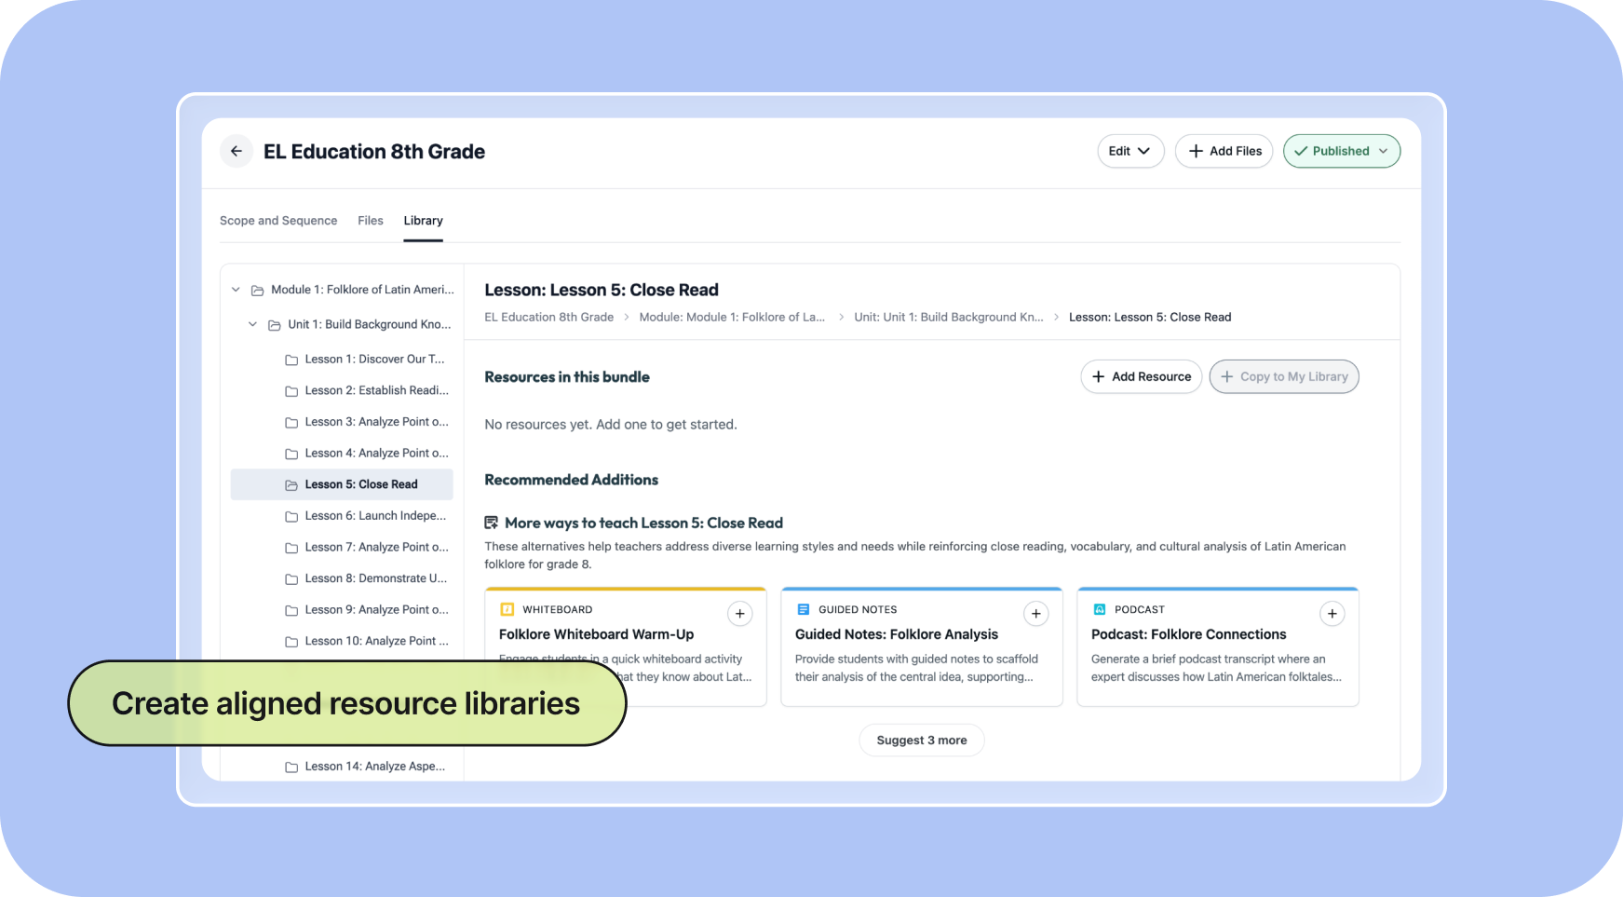Viewport: 1623px width, 897px height.
Task: Switch to the Scope and Sequence tab
Action: click(278, 221)
